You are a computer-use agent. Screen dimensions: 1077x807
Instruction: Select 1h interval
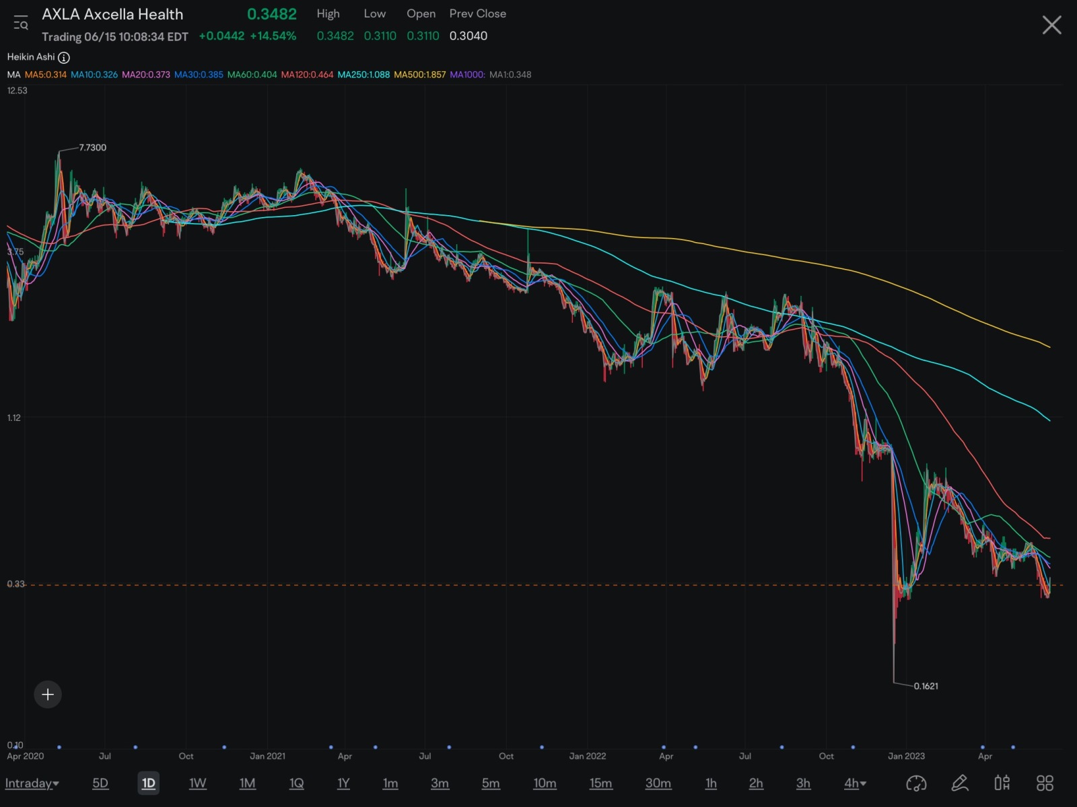(711, 783)
